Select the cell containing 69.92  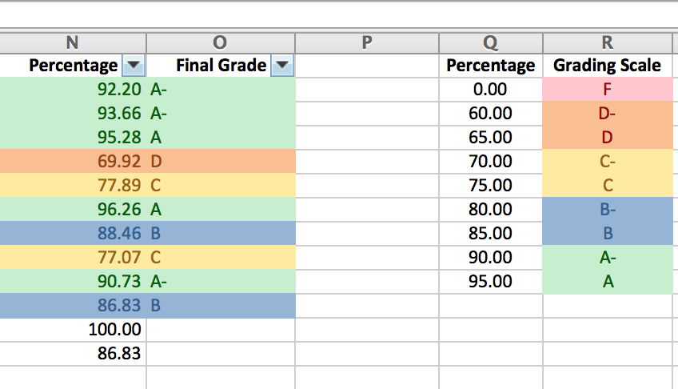click(x=74, y=162)
